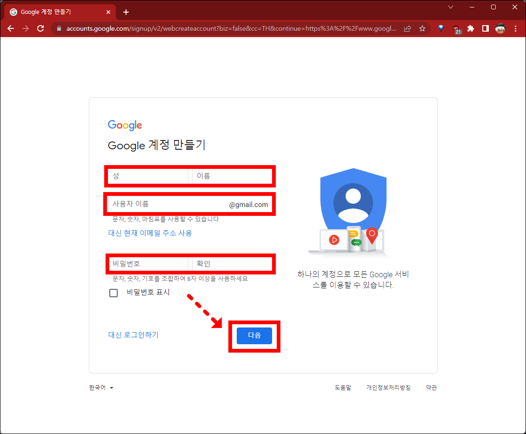Select the Google 계정 만들기 tab
The image size is (526, 434).
point(60,12)
